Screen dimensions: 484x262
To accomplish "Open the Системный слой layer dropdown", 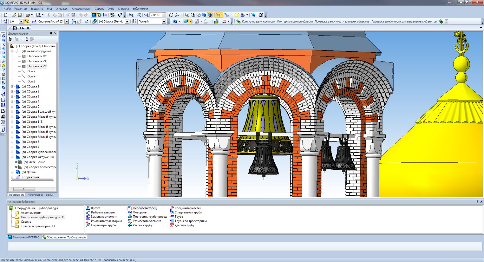I will [x=67, y=21].
